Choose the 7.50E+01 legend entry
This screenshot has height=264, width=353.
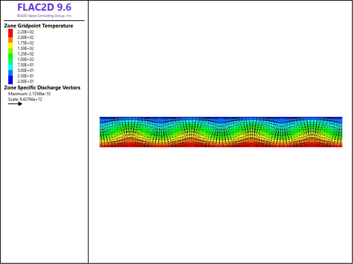(26, 65)
